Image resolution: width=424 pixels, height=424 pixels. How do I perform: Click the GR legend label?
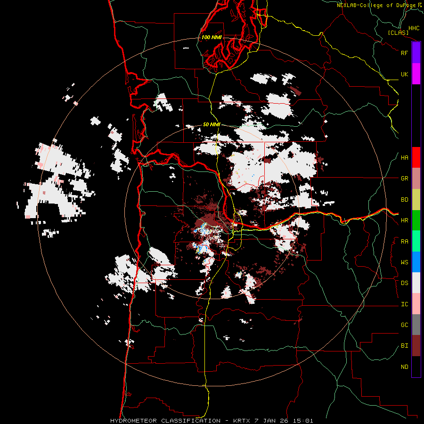(404, 179)
